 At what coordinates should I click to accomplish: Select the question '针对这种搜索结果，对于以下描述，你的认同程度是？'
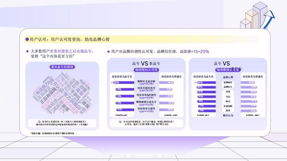[x=149, y=121]
